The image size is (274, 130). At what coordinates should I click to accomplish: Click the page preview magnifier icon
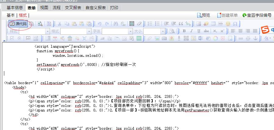click(x=40, y=24)
